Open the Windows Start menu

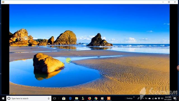click(3, 98)
